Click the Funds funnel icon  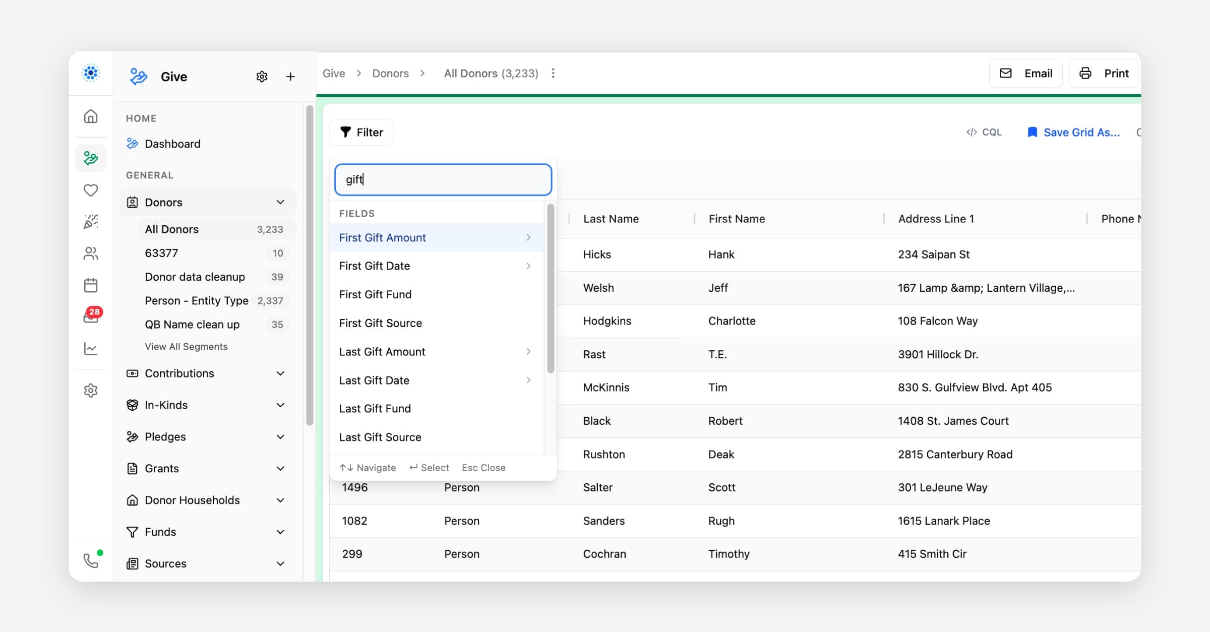pyautogui.click(x=132, y=532)
